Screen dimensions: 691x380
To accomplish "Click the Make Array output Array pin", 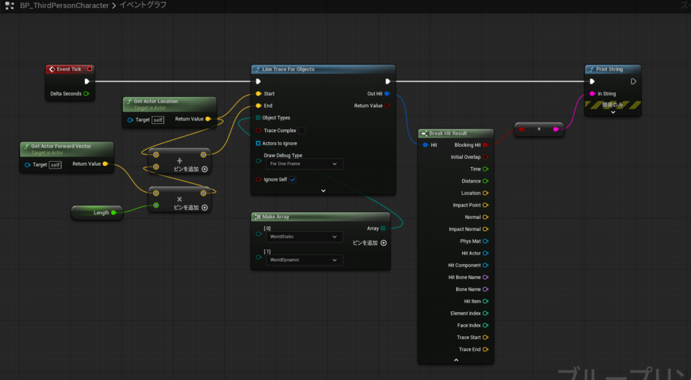I will pos(383,228).
